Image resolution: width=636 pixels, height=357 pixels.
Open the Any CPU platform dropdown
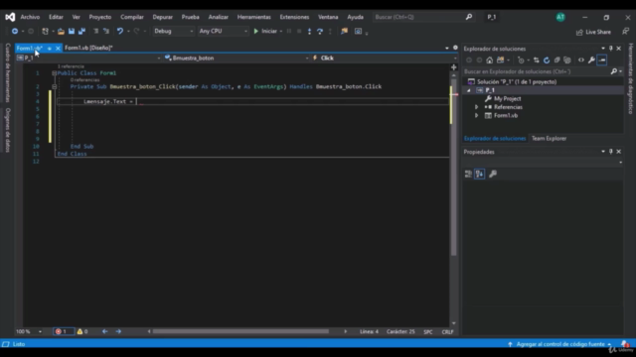[x=223, y=31]
